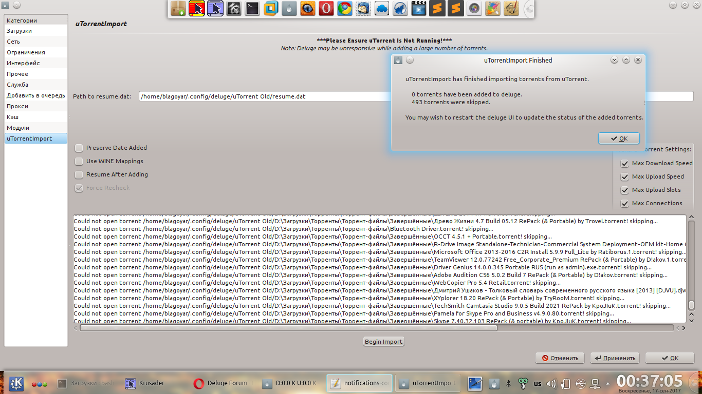Open the Интерфейс category

pos(36,63)
